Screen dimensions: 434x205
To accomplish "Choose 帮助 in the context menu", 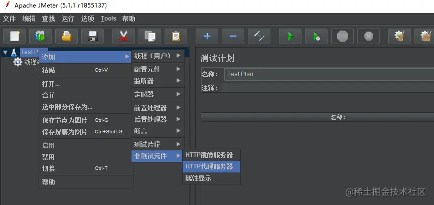I will click(x=85, y=182).
